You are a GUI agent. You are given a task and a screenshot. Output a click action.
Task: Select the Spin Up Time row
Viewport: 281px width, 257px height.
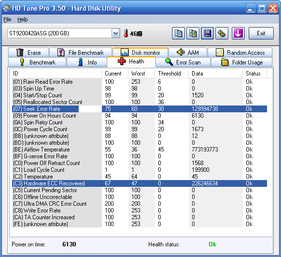click(140, 89)
